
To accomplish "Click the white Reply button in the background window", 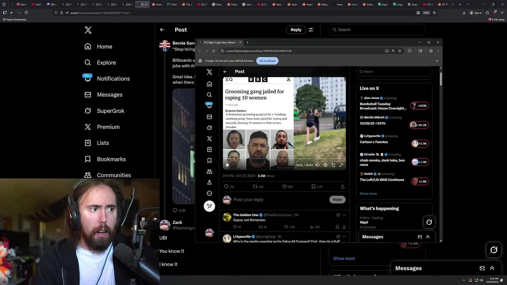I will [x=296, y=30].
